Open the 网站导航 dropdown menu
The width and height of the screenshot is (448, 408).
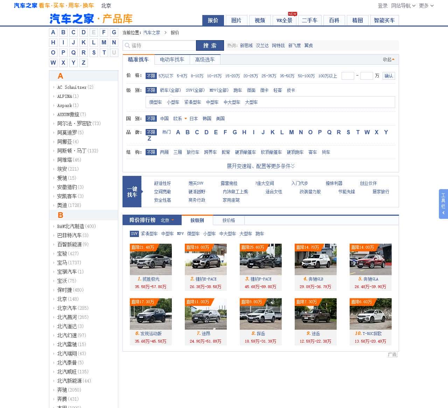click(x=403, y=6)
